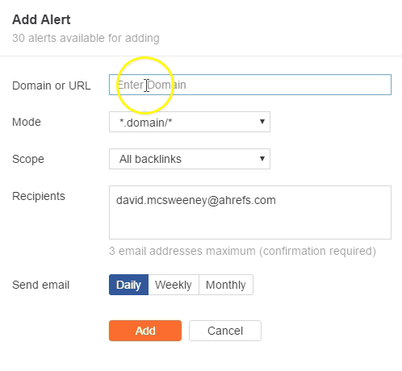Select the Daily email frequency
Viewport: 402px width, 371px height.
[128, 285]
